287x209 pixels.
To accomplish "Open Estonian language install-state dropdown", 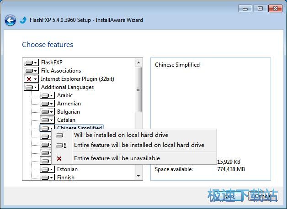I will 48,169.
